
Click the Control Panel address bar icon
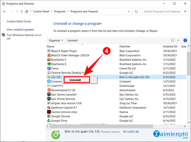[27, 12]
